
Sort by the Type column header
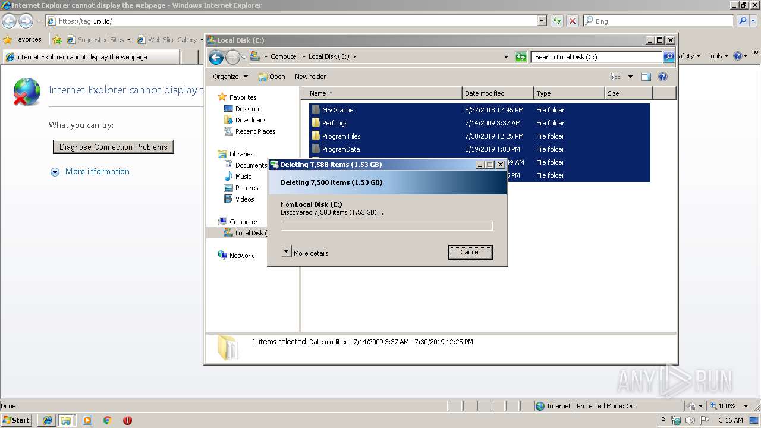tap(569, 93)
